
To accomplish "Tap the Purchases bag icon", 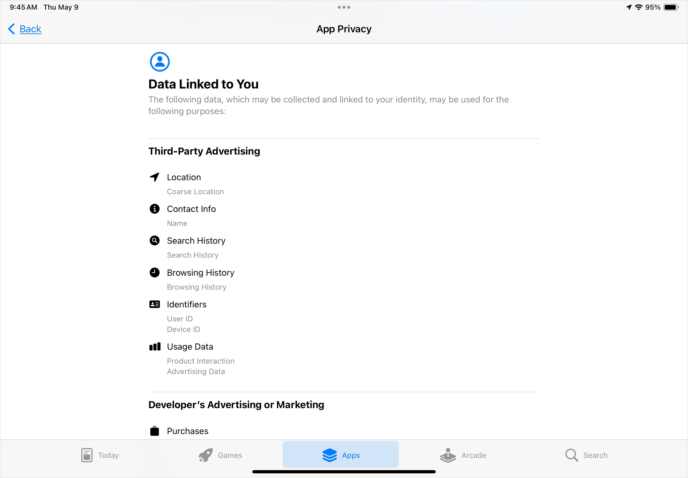I will click(155, 431).
